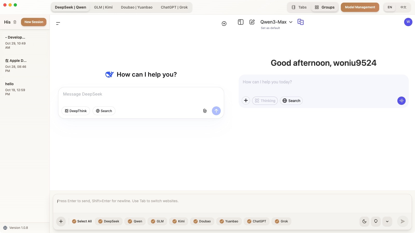Screen dimensions: 415x233
Task: Open the ChatGPT | Grok tab
Action: click(x=174, y=7)
